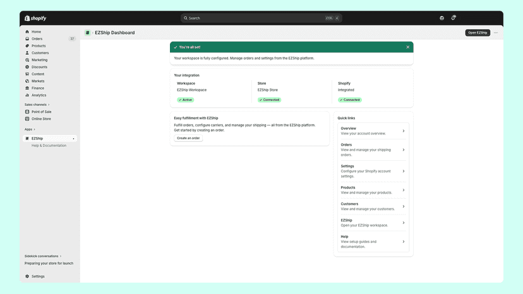Open Home in the sidebar menu
This screenshot has height=294, width=523.
point(50,32)
